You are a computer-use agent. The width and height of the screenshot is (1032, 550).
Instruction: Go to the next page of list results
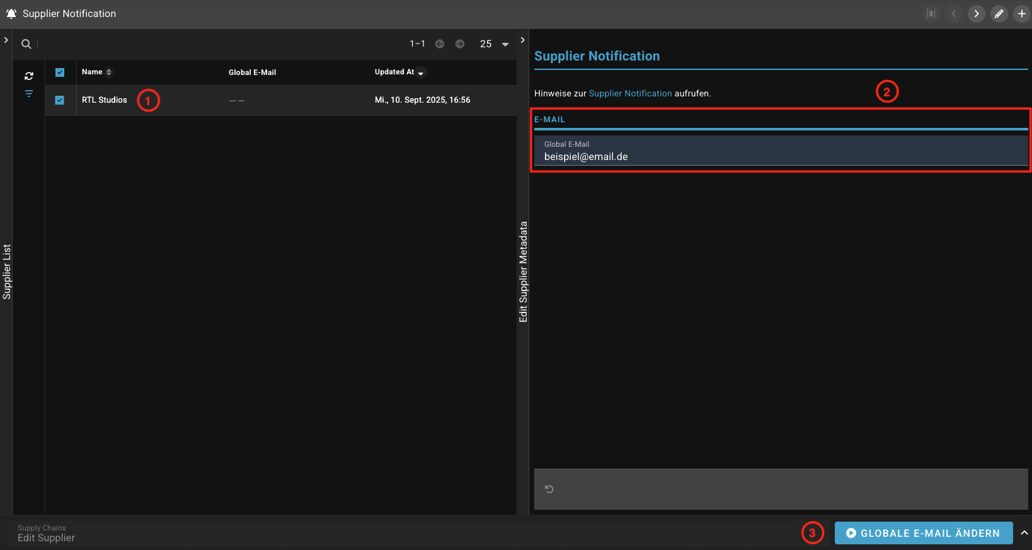[x=460, y=44]
